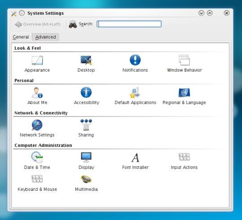Open the Default Applications icon
This screenshot has width=242, height=220.
135,92
